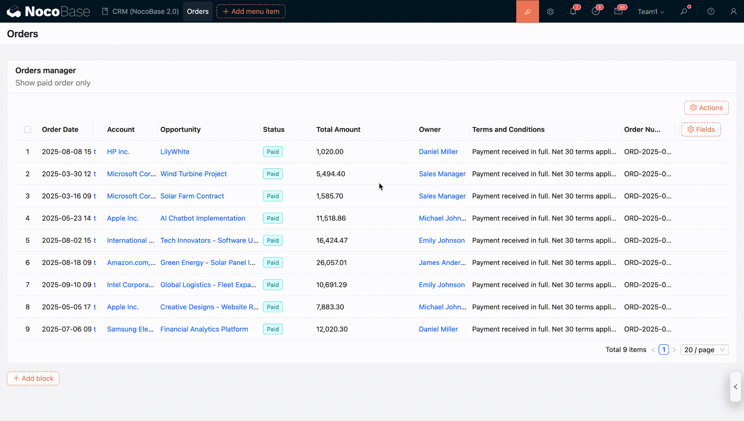744x421 pixels.
Task: Open the mail inbox icon
Action: point(618,12)
